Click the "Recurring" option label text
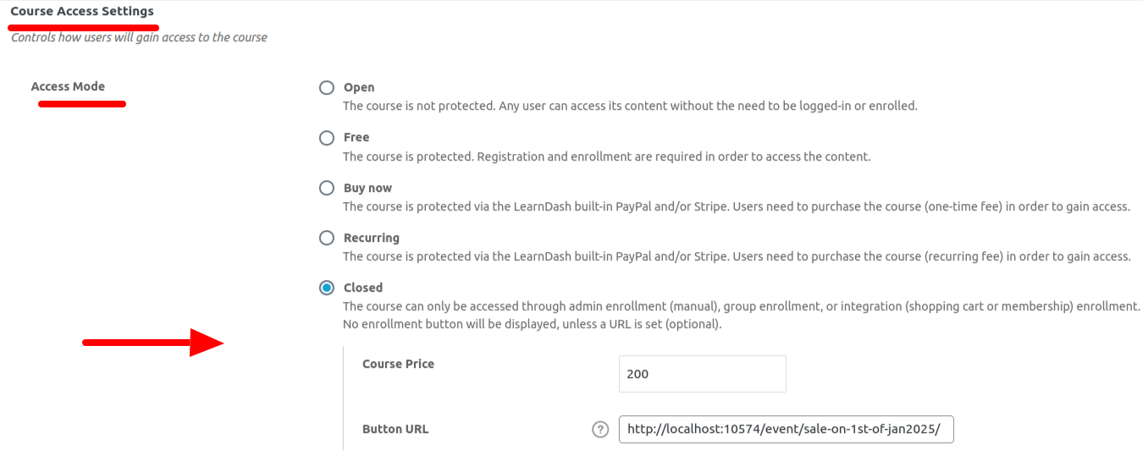 [x=372, y=238]
